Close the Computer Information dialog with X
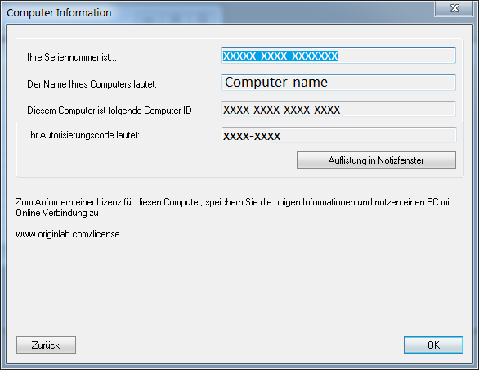Viewport: 479px width, 370px height. coord(454,8)
